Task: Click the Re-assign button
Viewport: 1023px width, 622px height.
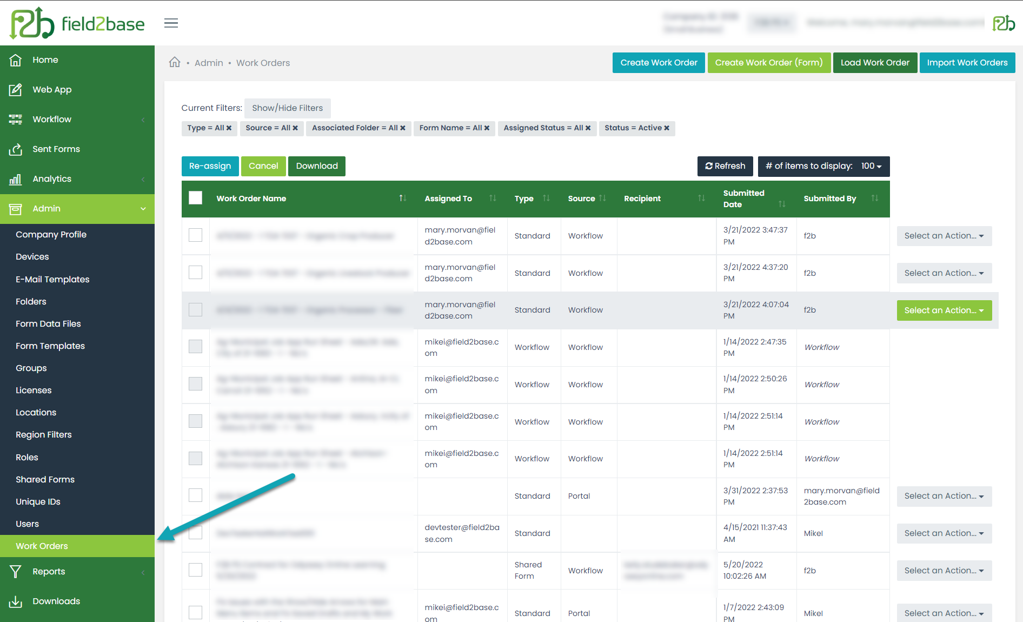Action: (x=210, y=166)
